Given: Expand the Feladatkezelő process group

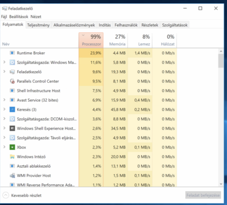Looking at the screenshot, I should tap(4, 71).
